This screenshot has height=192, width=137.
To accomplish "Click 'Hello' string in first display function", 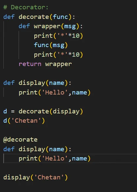I will (x=55, y=92).
